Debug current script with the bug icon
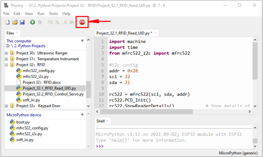The height and width of the screenshot is (157, 263). click(40, 22)
